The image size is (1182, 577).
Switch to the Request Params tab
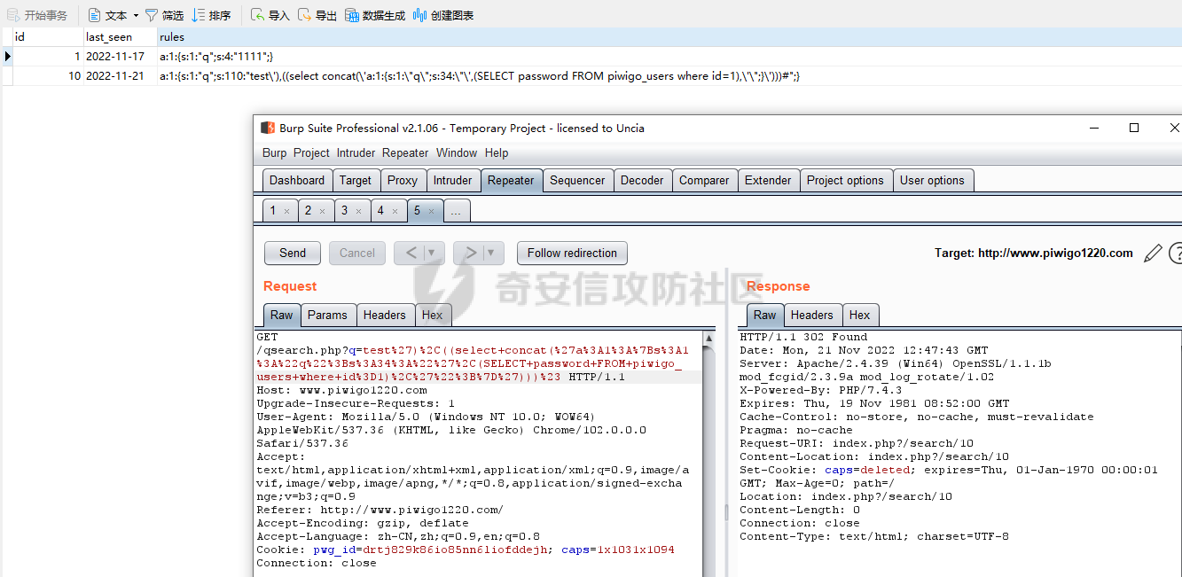point(328,315)
